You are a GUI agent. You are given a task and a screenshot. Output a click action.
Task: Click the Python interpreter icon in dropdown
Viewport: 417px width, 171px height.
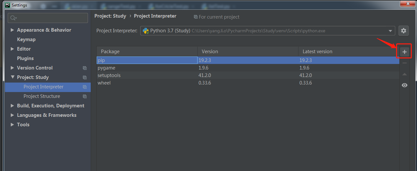pos(146,31)
